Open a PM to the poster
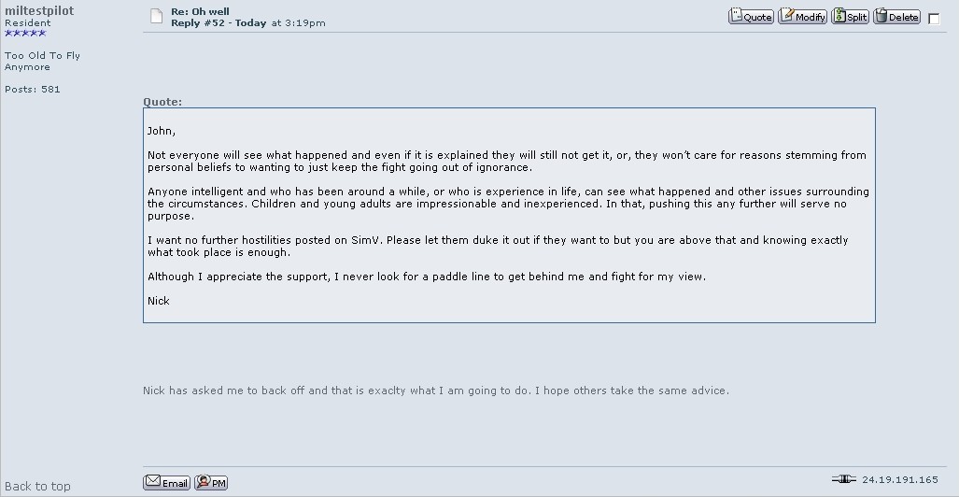This screenshot has width=959, height=497. [x=211, y=482]
